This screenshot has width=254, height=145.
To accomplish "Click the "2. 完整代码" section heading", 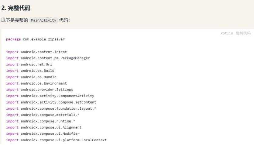I will (x=16, y=8).
